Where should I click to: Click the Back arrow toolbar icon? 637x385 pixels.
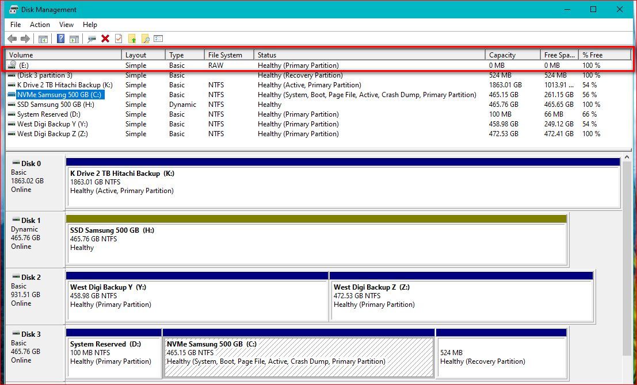pos(12,39)
